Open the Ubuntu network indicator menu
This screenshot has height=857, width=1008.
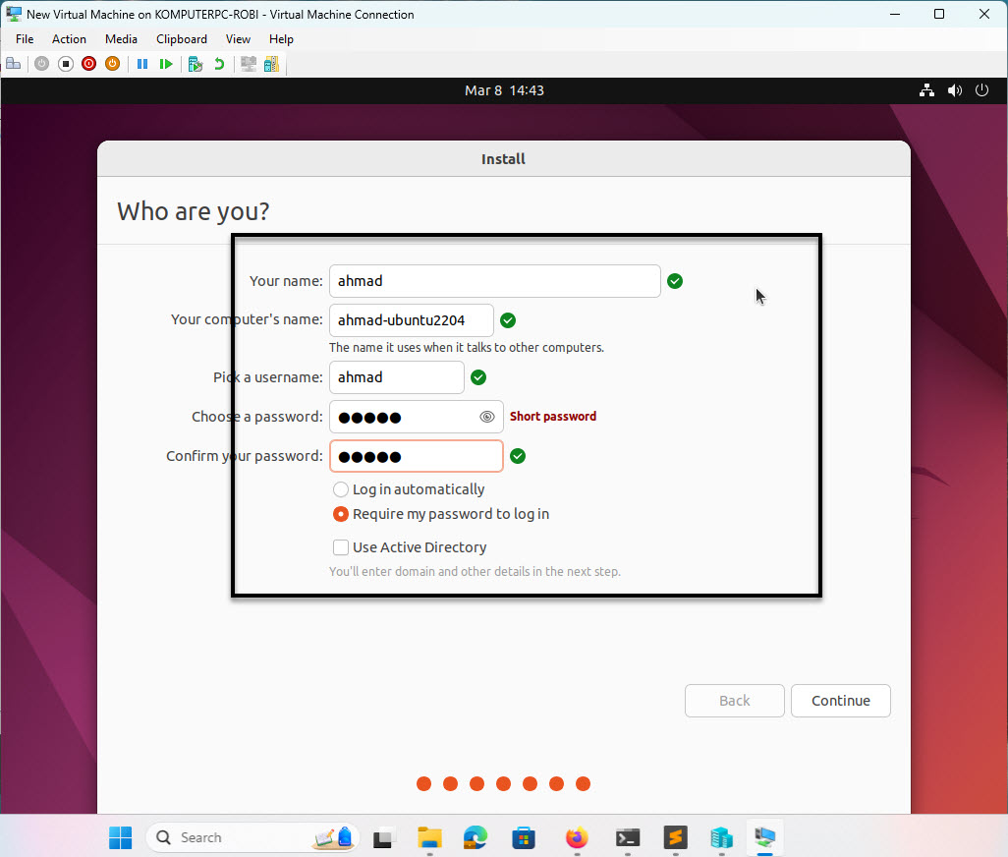tap(926, 89)
